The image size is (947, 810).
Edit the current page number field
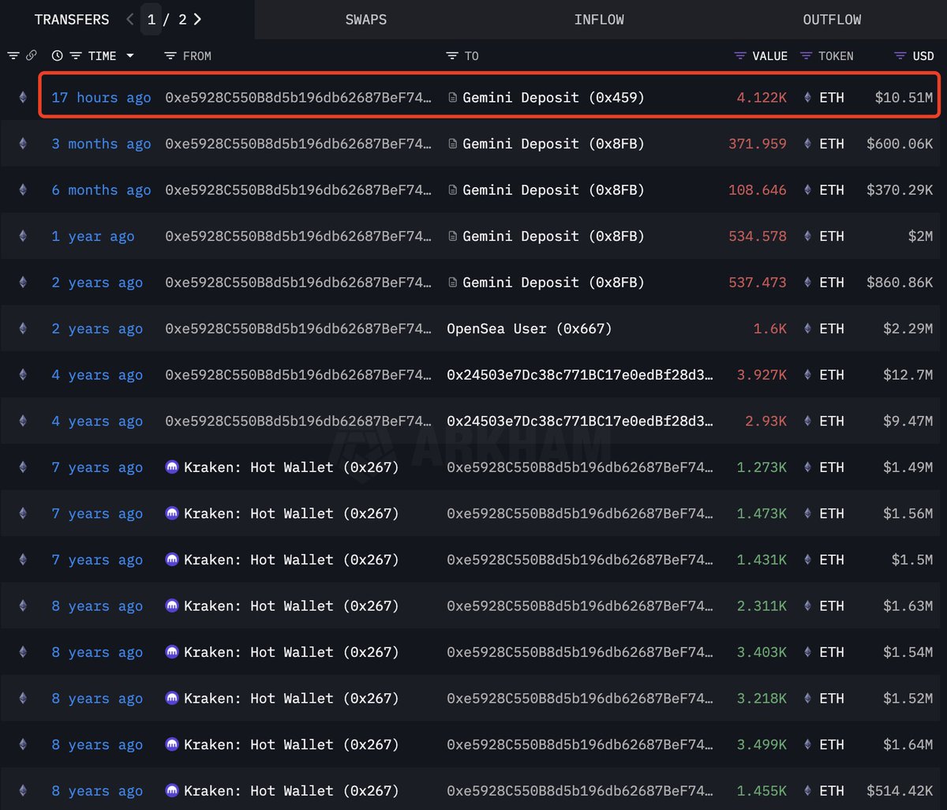(x=151, y=20)
